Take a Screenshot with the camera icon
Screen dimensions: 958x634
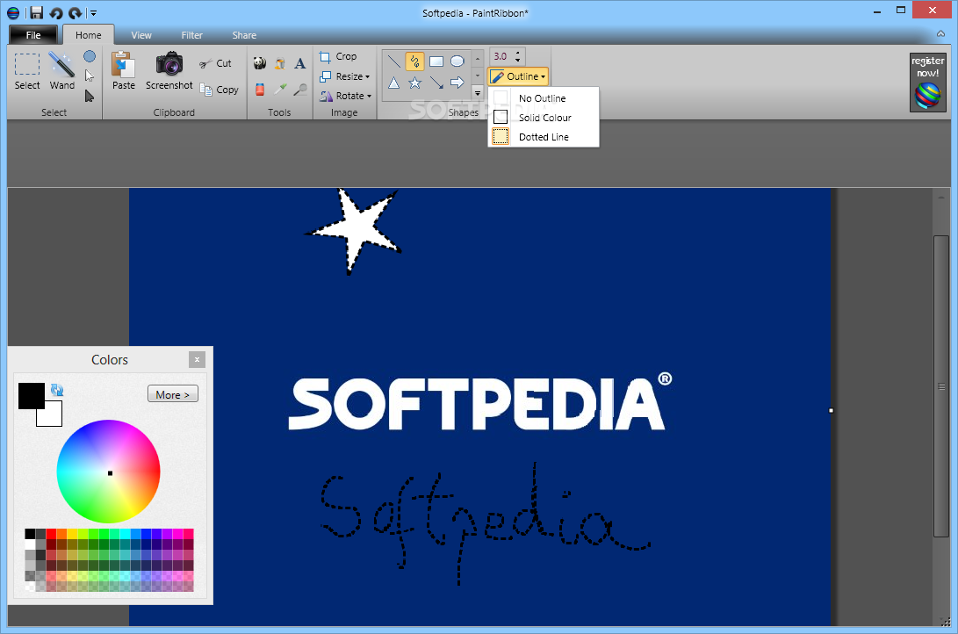169,71
